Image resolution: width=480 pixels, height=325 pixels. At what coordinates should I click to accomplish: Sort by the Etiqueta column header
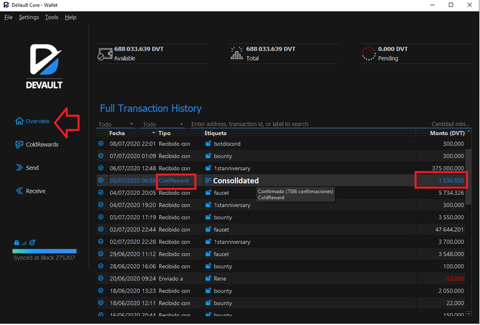click(309, 133)
